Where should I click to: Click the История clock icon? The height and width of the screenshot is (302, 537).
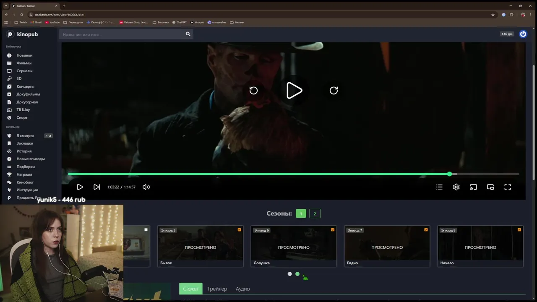point(9,151)
